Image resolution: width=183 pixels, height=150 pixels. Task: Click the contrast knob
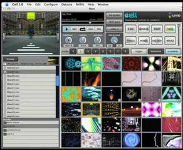pyautogui.click(x=83, y=40)
